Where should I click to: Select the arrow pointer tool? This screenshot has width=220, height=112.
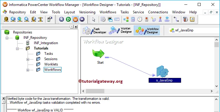(x=94, y=19)
